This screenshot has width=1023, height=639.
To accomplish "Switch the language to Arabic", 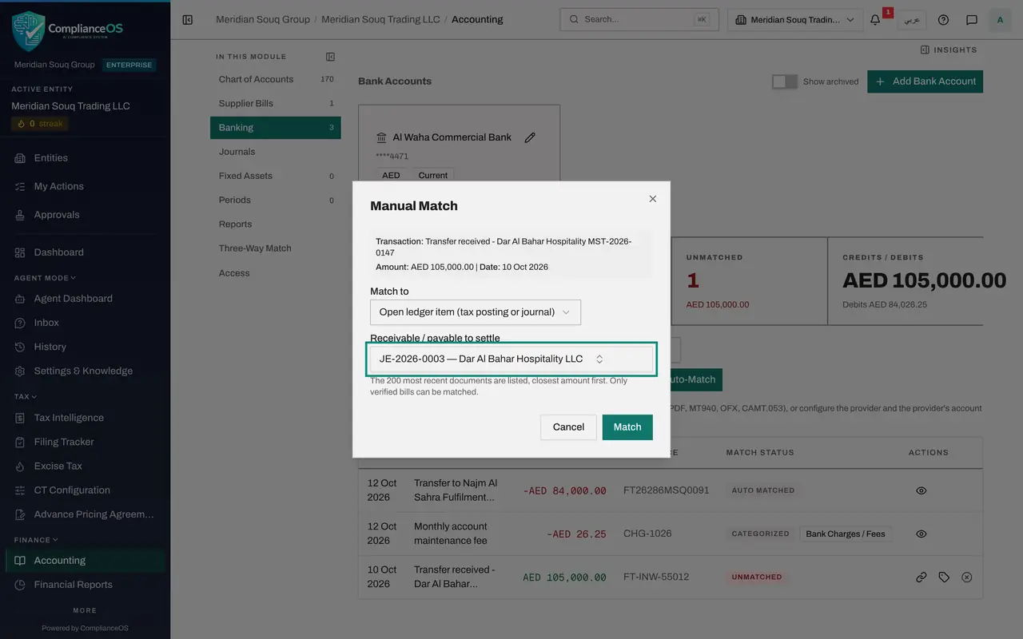I will tap(912, 20).
